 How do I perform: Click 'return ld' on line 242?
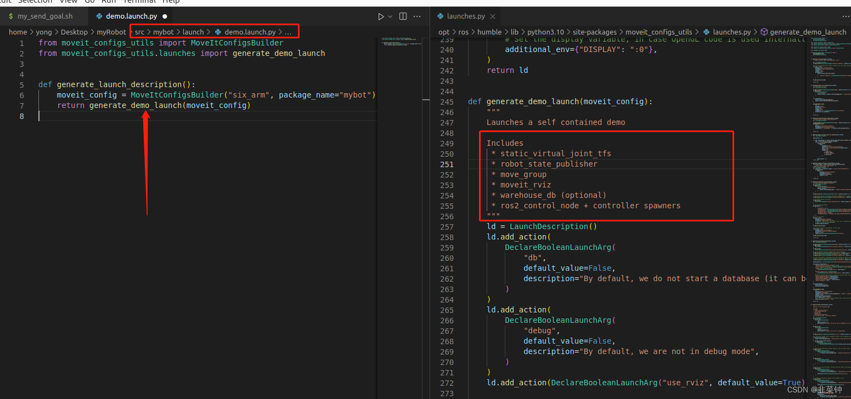(508, 70)
